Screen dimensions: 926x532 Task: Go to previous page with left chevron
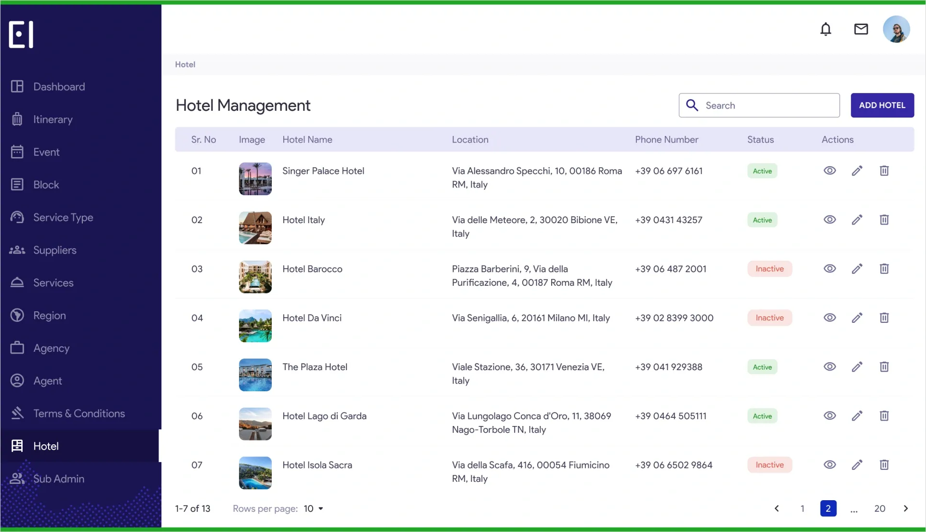tap(777, 508)
